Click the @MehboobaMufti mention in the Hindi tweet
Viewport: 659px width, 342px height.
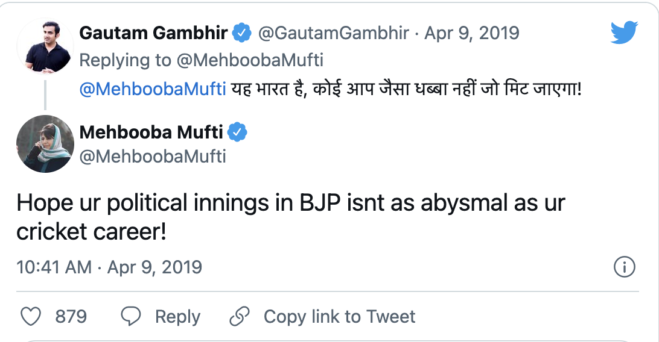pyautogui.click(x=153, y=89)
